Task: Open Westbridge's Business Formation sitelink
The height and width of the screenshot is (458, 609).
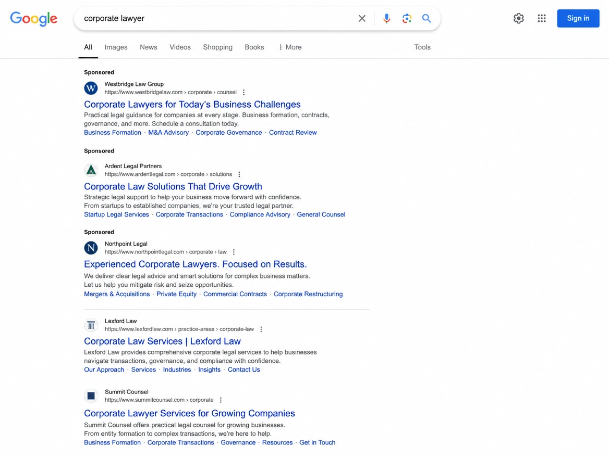Action: (113, 133)
